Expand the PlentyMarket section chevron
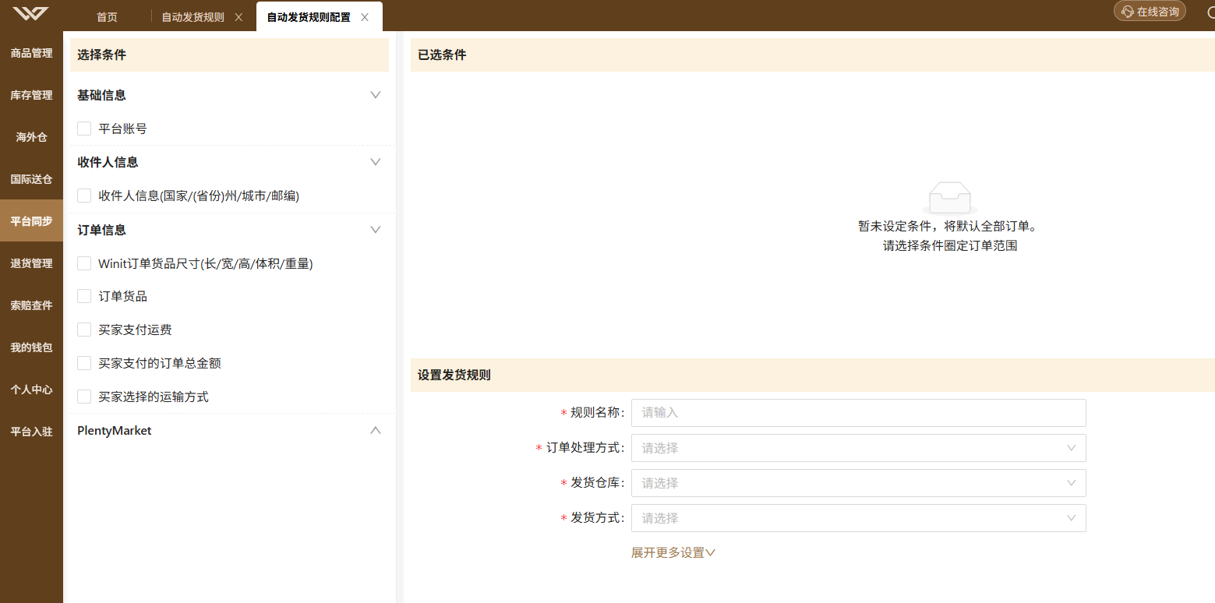Image resolution: width=1215 pixels, height=603 pixels. pyautogui.click(x=376, y=430)
